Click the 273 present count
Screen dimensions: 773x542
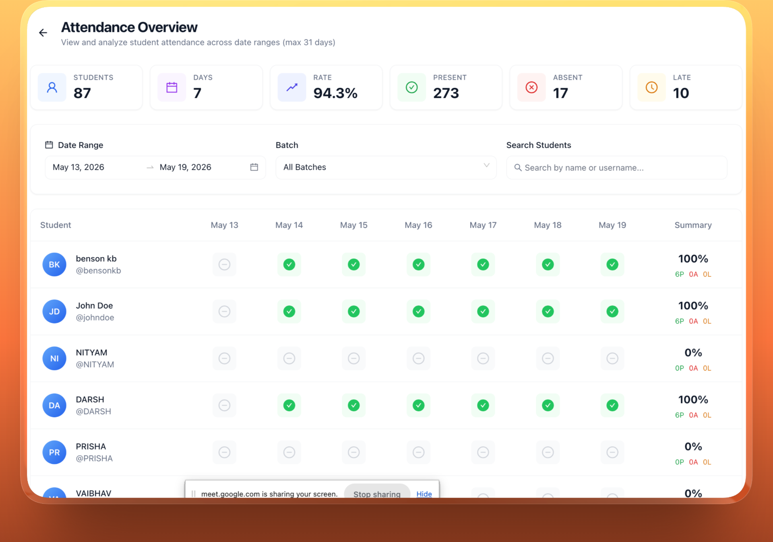pos(446,93)
